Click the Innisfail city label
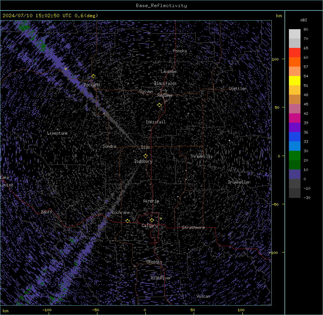 (x=156, y=122)
